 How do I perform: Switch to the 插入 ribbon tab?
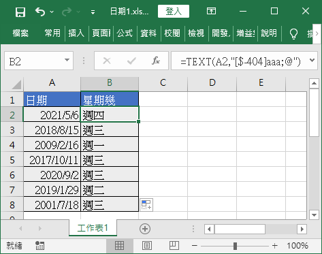[76, 33]
